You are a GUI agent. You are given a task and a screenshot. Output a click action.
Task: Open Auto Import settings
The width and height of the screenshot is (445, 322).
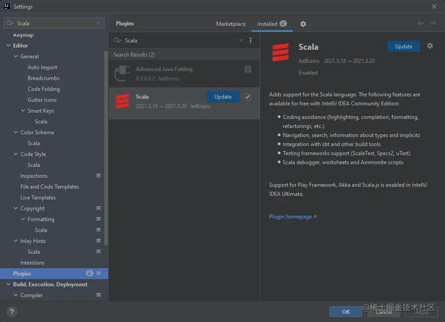pyautogui.click(x=42, y=67)
